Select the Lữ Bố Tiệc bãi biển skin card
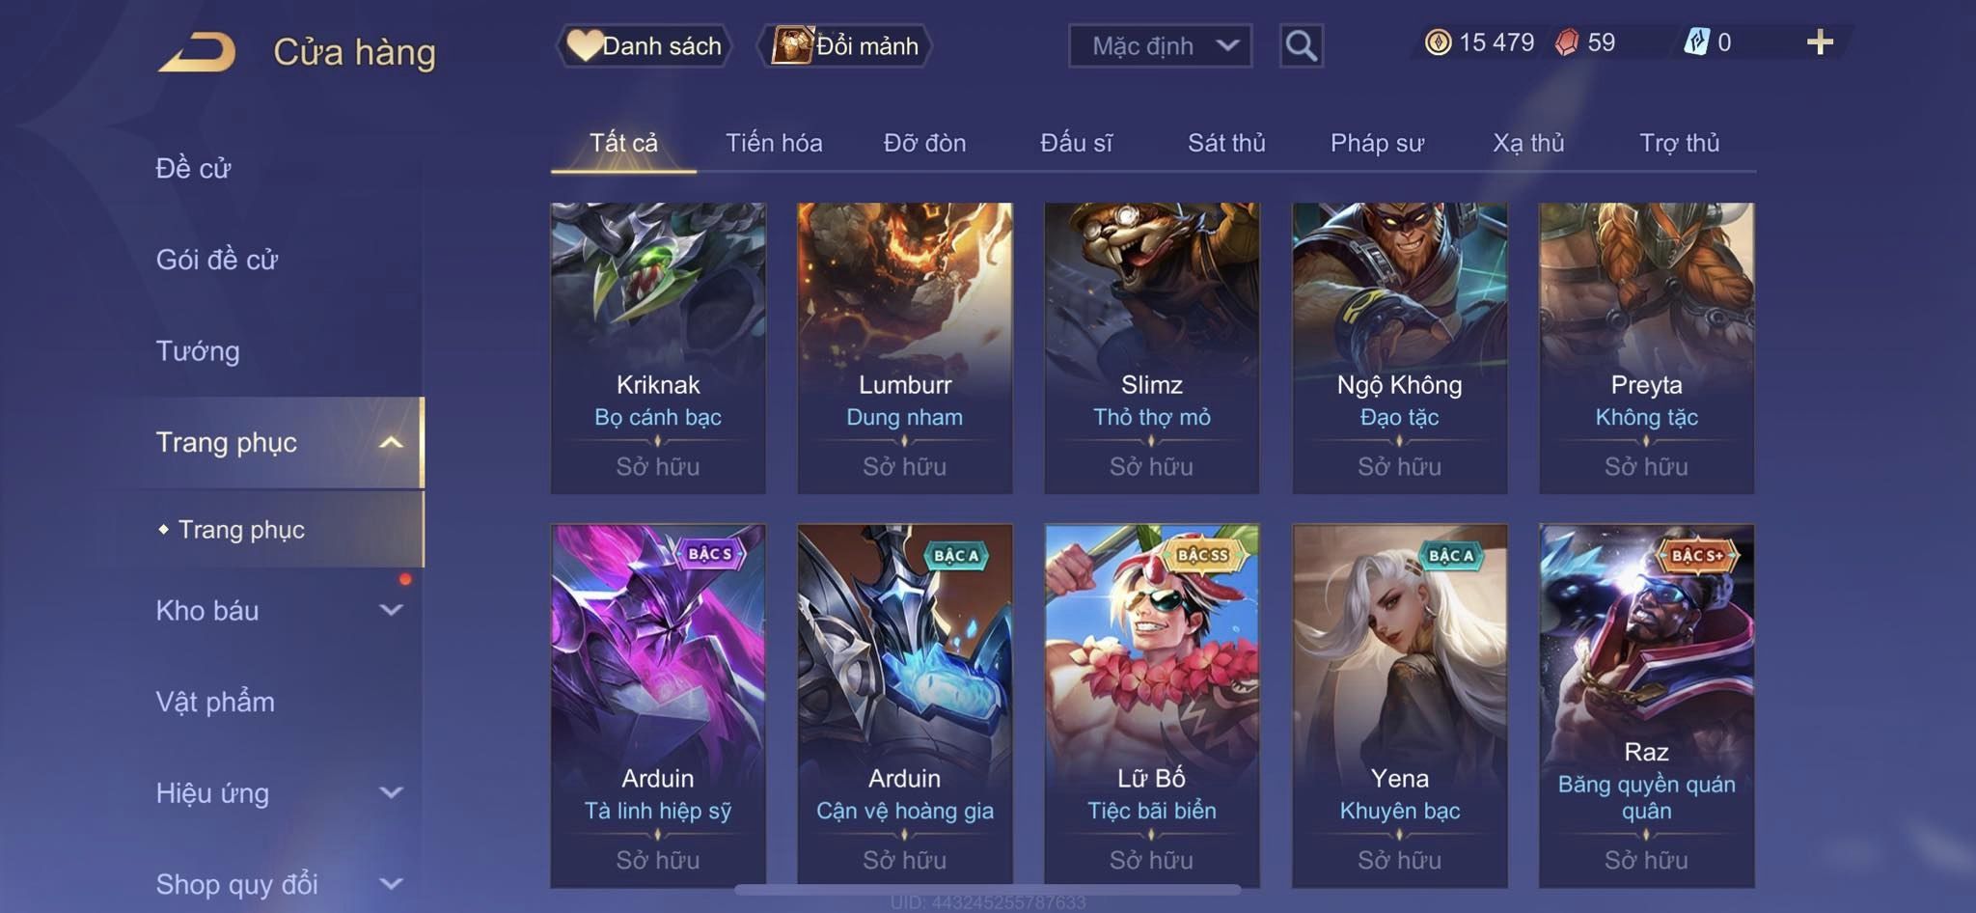The height and width of the screenshot is (913, 1976). (x=1152, y=705)
